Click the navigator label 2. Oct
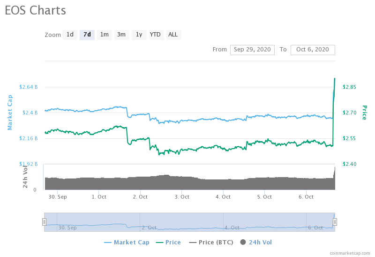Image resolution: width=375 pixels, height=257 pixels. click(x=149, y=228)
